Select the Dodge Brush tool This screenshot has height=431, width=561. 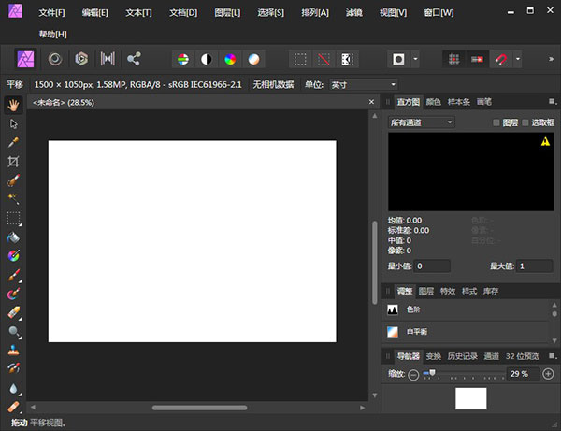pyautogui.click(x=14, y=332)
